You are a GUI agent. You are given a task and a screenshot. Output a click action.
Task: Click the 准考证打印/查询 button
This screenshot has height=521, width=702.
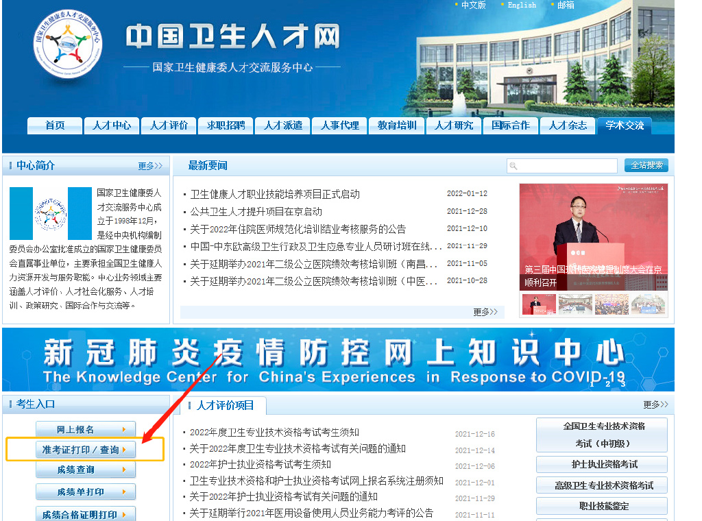86,450
